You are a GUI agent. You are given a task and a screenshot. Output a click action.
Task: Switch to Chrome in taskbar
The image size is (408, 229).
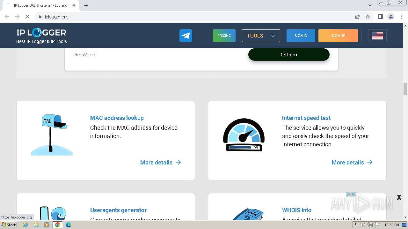tap(58, 225)
